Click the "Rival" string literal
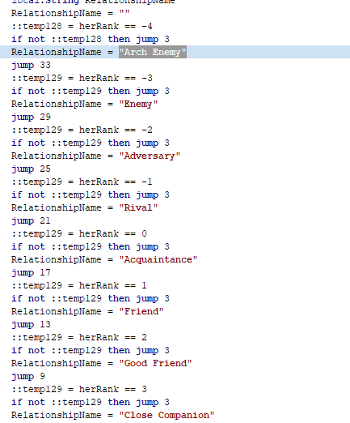Viewport: 350px width, 423px height. (x=138, y=207)
